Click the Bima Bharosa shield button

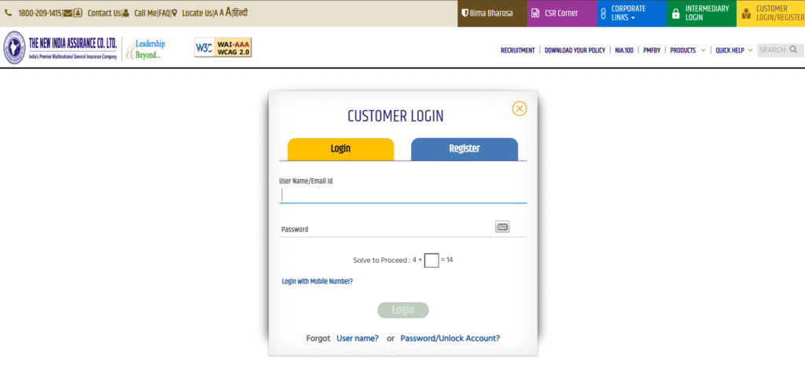pyautogui.click(x=492, y=13)
